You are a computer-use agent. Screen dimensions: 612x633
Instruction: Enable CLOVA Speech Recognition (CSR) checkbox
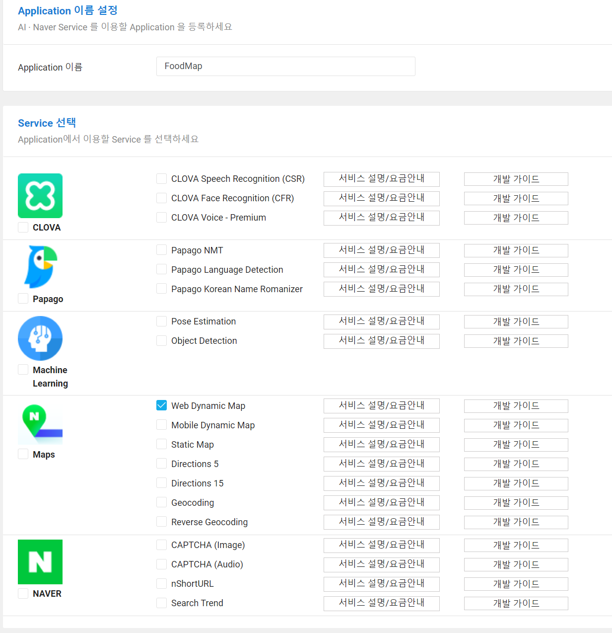click(x=161, y=178)
